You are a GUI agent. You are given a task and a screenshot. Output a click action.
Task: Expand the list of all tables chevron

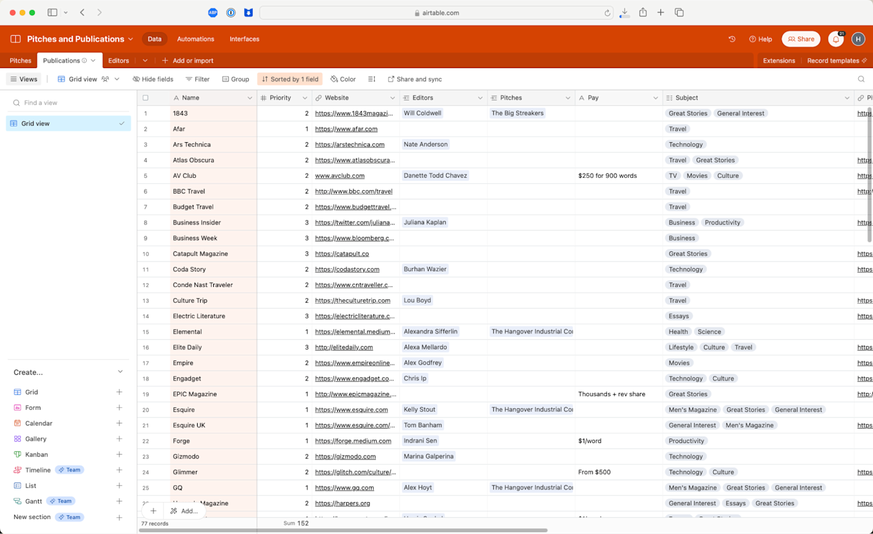[x=145, y=61]
